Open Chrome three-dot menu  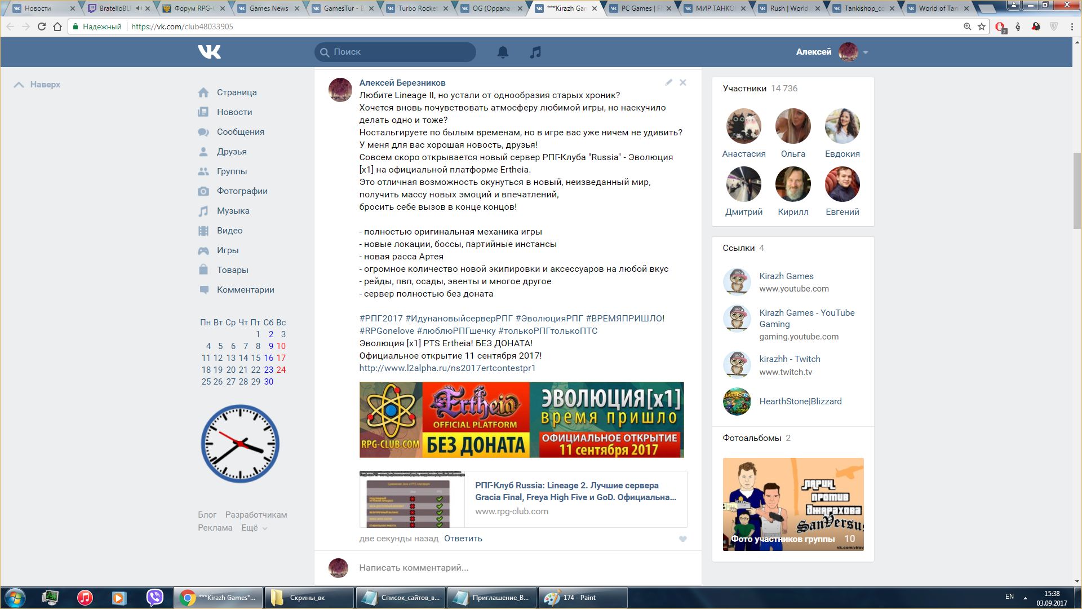(x=1072, y=27)
